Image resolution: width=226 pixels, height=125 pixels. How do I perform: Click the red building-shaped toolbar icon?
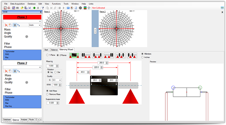[9, 8]
